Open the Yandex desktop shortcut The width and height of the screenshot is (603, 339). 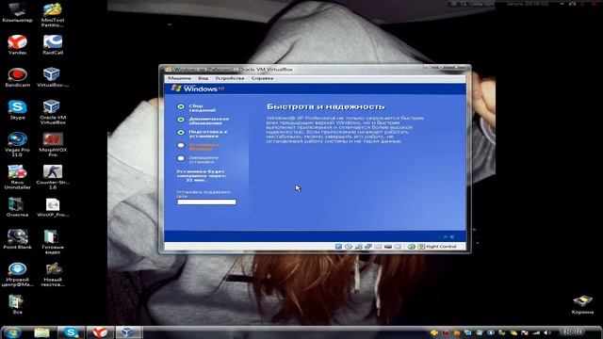click(17, 44)
